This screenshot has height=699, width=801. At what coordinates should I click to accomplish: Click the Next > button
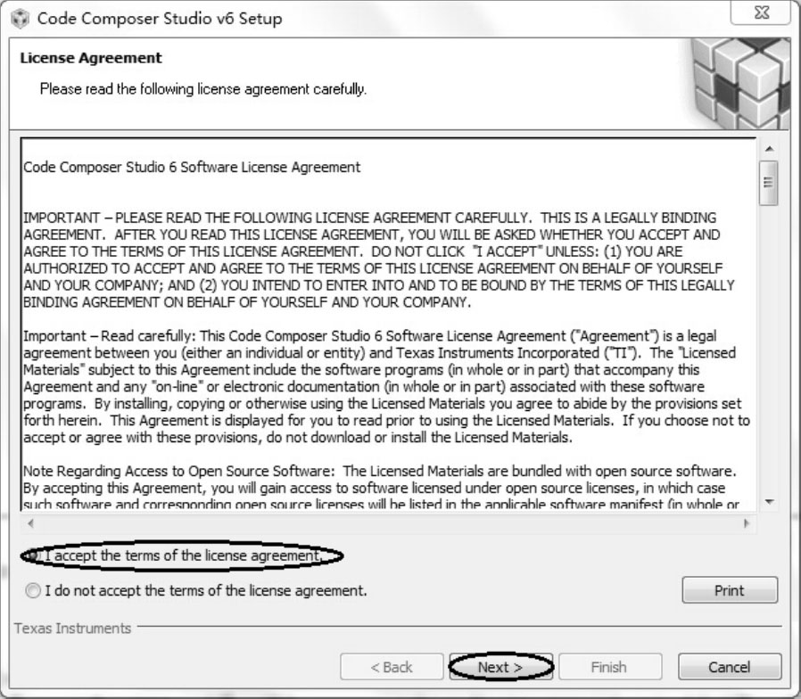point(500,667)
